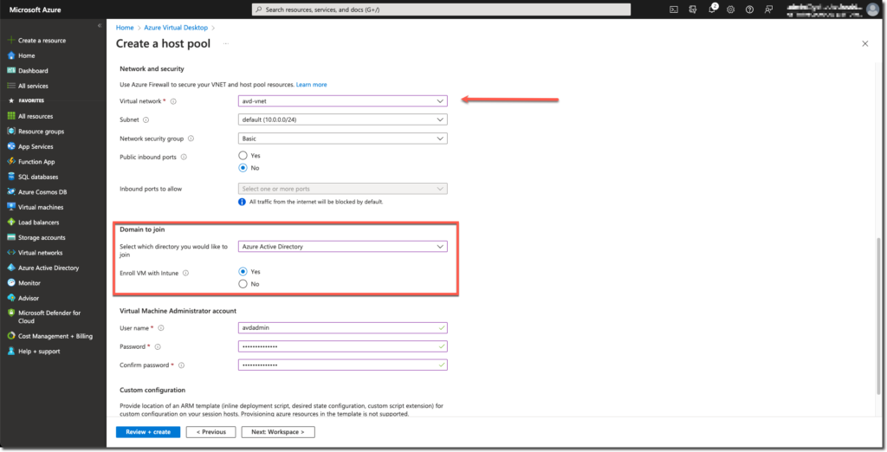The width and height of the screenshot is (887, 452).
Task: Click in the User name field
Action: tap(343, 328)
